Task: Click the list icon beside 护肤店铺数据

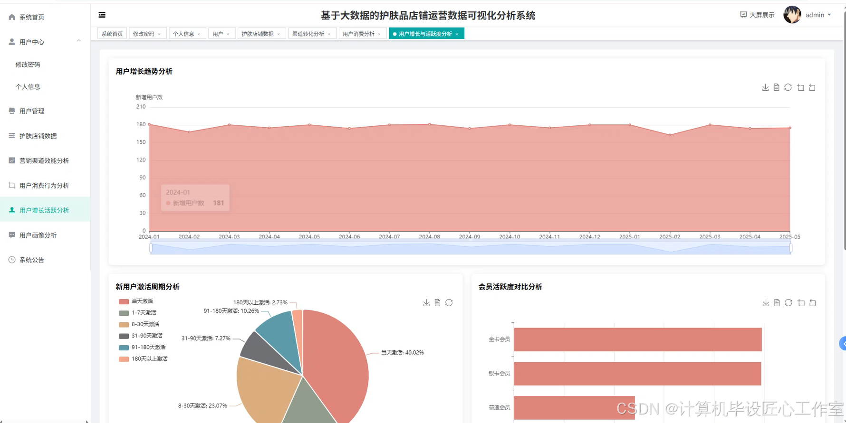Action: tap(12, 136)
